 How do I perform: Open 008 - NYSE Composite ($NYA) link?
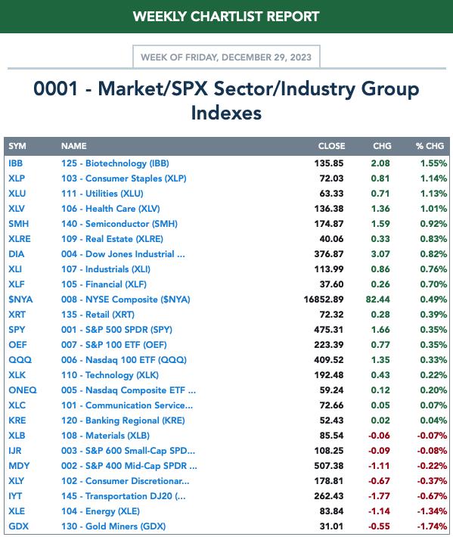126,300
